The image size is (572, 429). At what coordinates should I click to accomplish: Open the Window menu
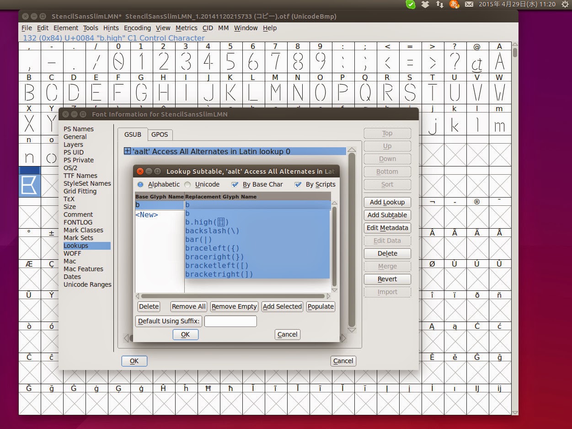click(246, 28)
